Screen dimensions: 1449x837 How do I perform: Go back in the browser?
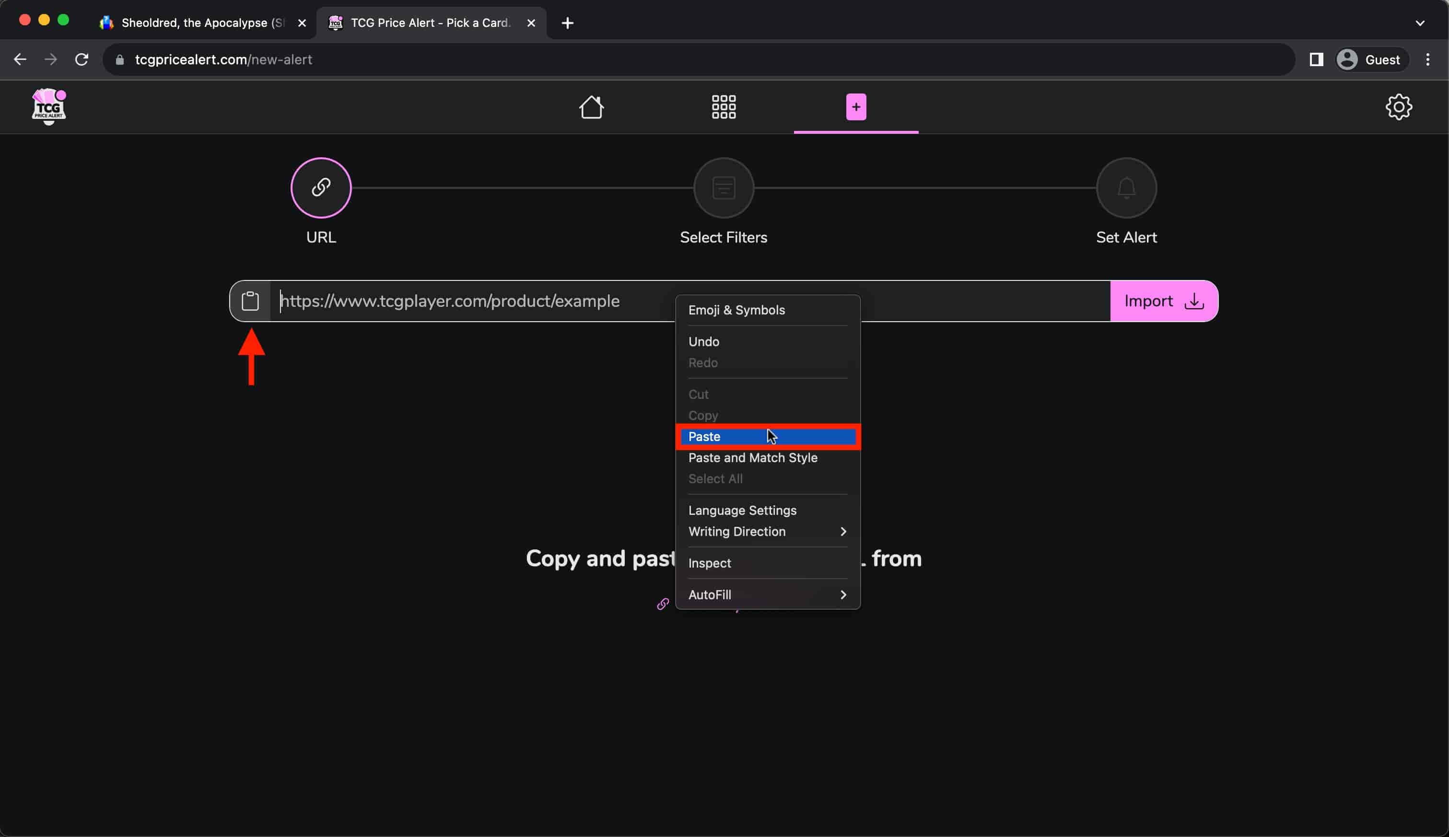pos(20,60)
